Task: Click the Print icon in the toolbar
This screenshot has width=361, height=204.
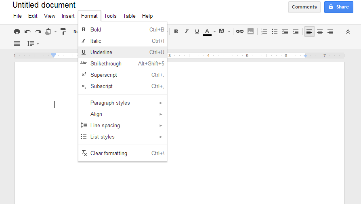Action: [17, 32]
